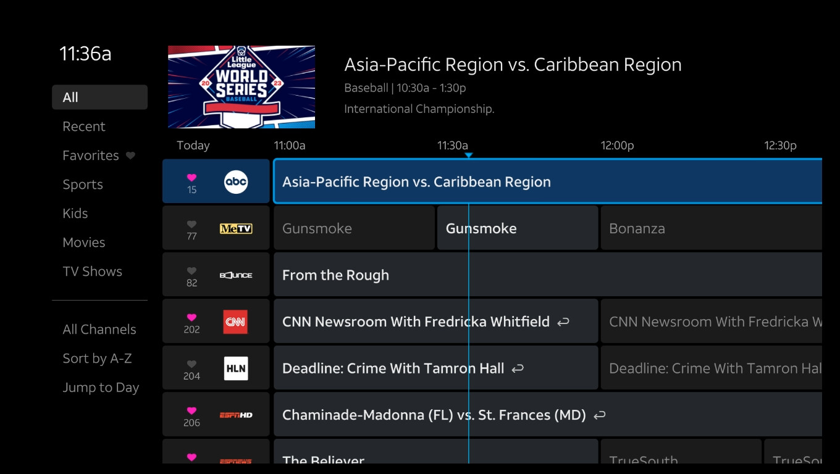Screen dimensions: 840x474
Task: Click restart arrow on Deadline: Crime
Action: click(518, 368)
